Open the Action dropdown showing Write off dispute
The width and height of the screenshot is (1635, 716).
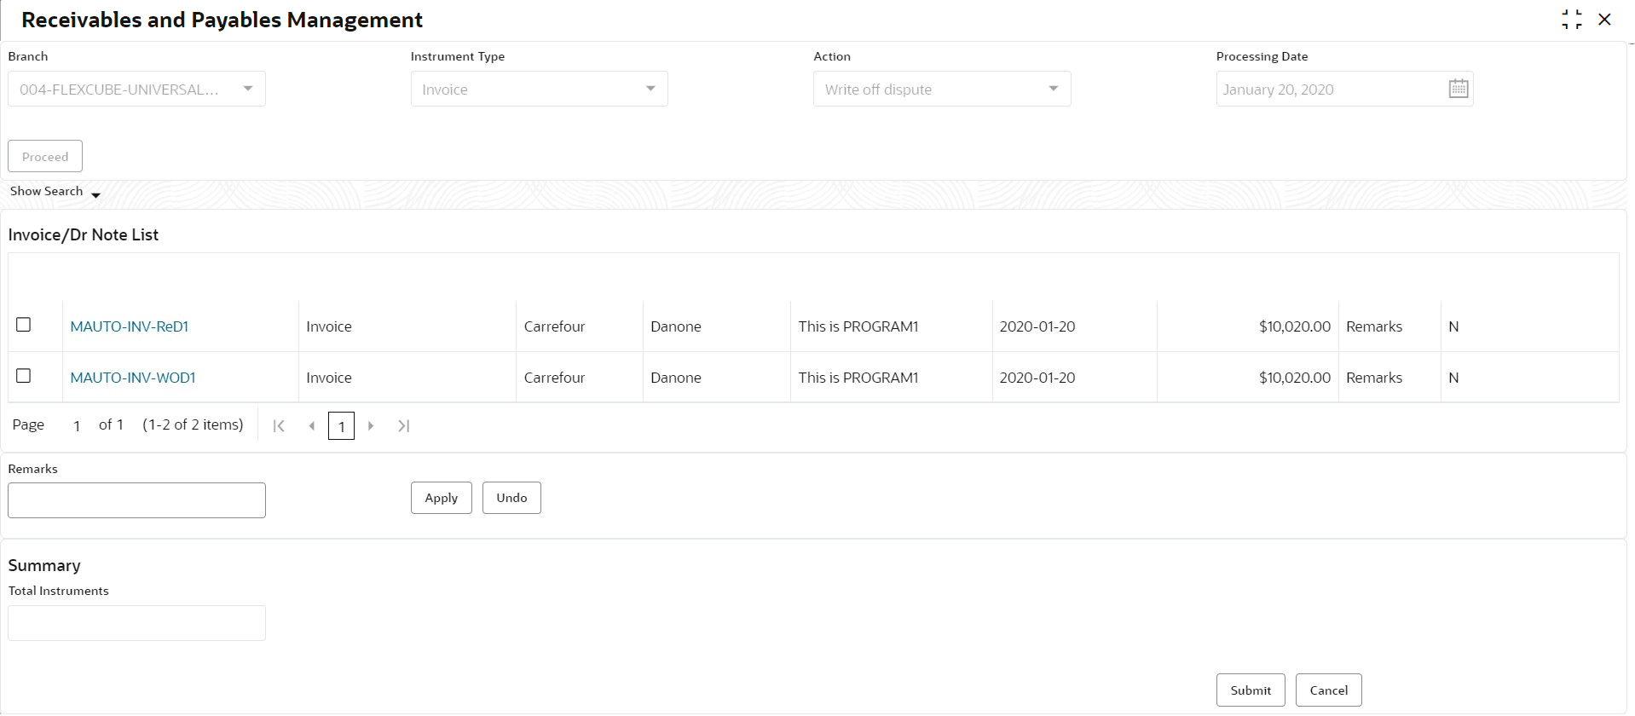coord(942,89)
